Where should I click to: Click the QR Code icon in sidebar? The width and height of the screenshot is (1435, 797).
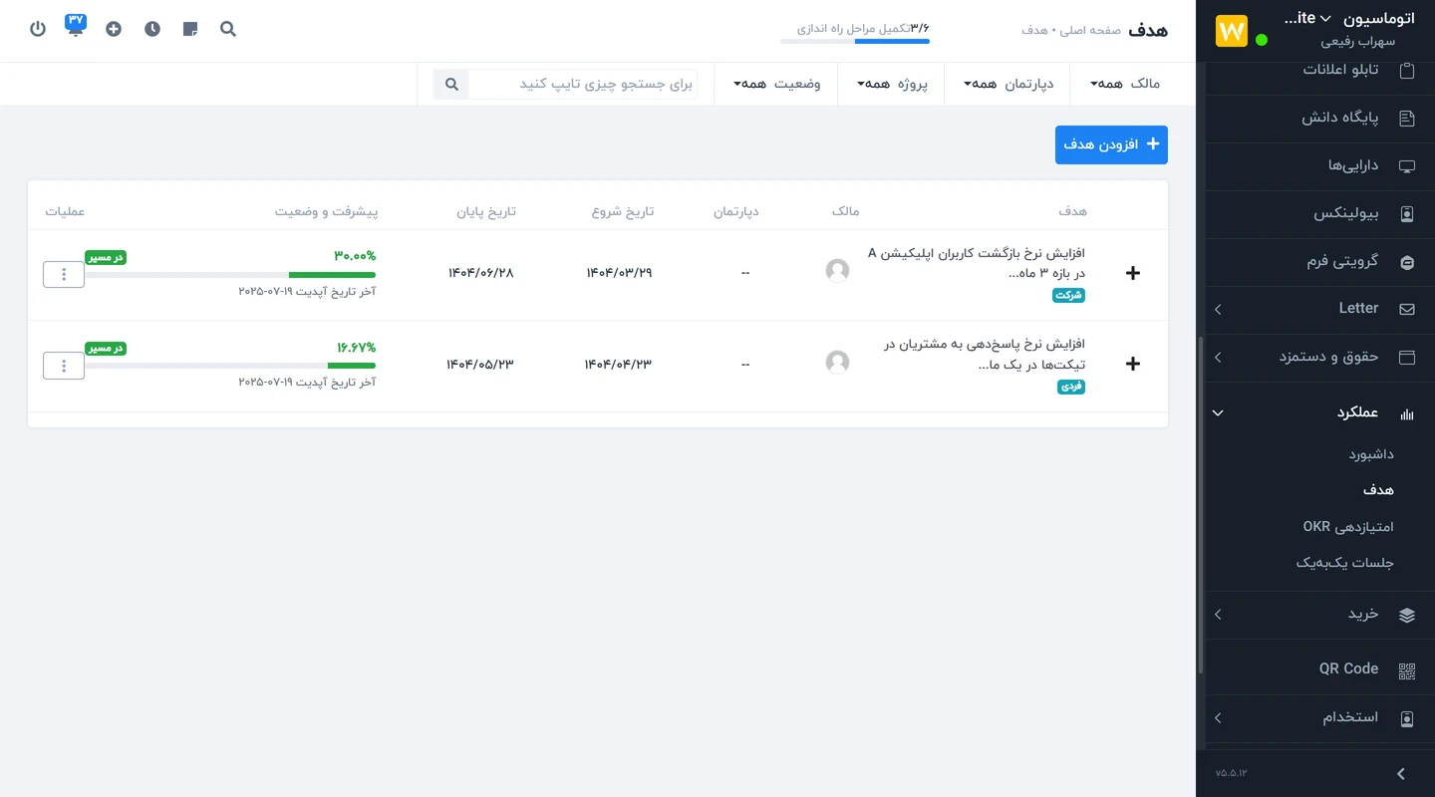click(x=1407, y=670)
